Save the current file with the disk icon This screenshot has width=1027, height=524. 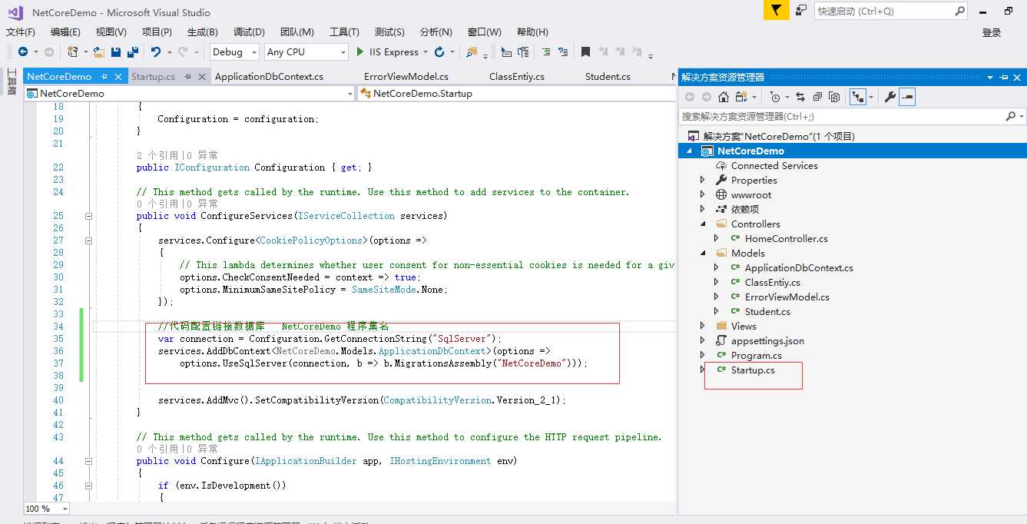point(116,51)
